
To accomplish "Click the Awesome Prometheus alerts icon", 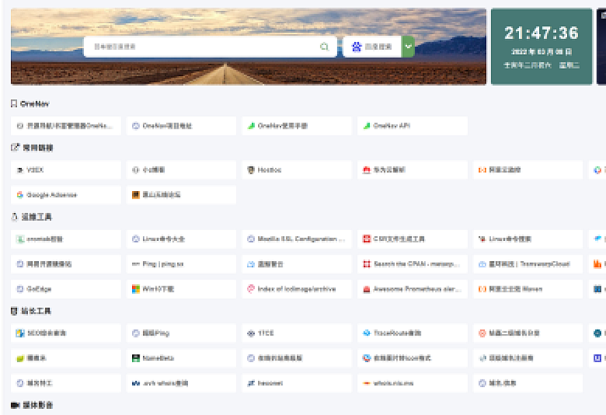I will (366, 289).
